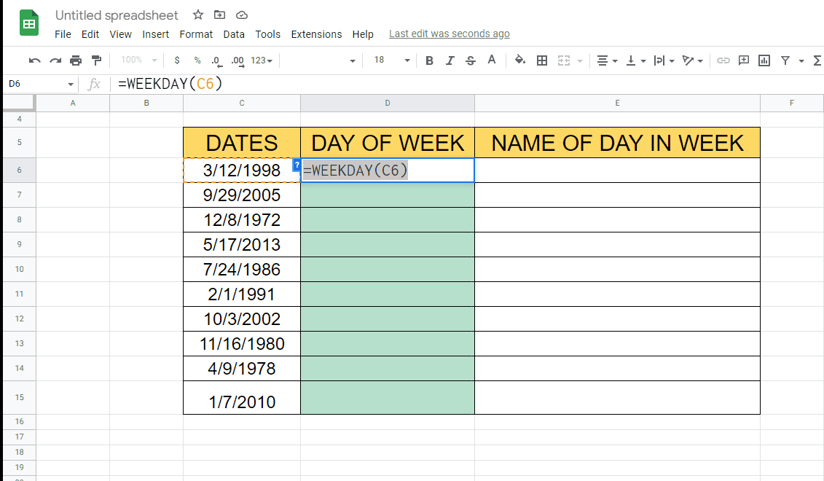Select the Paint format tool
Screen dimensions: 824x481
click(x=96, y=60)
